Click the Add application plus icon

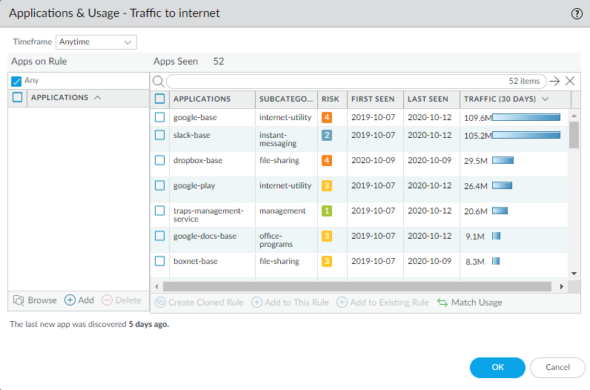click(70, 300)
